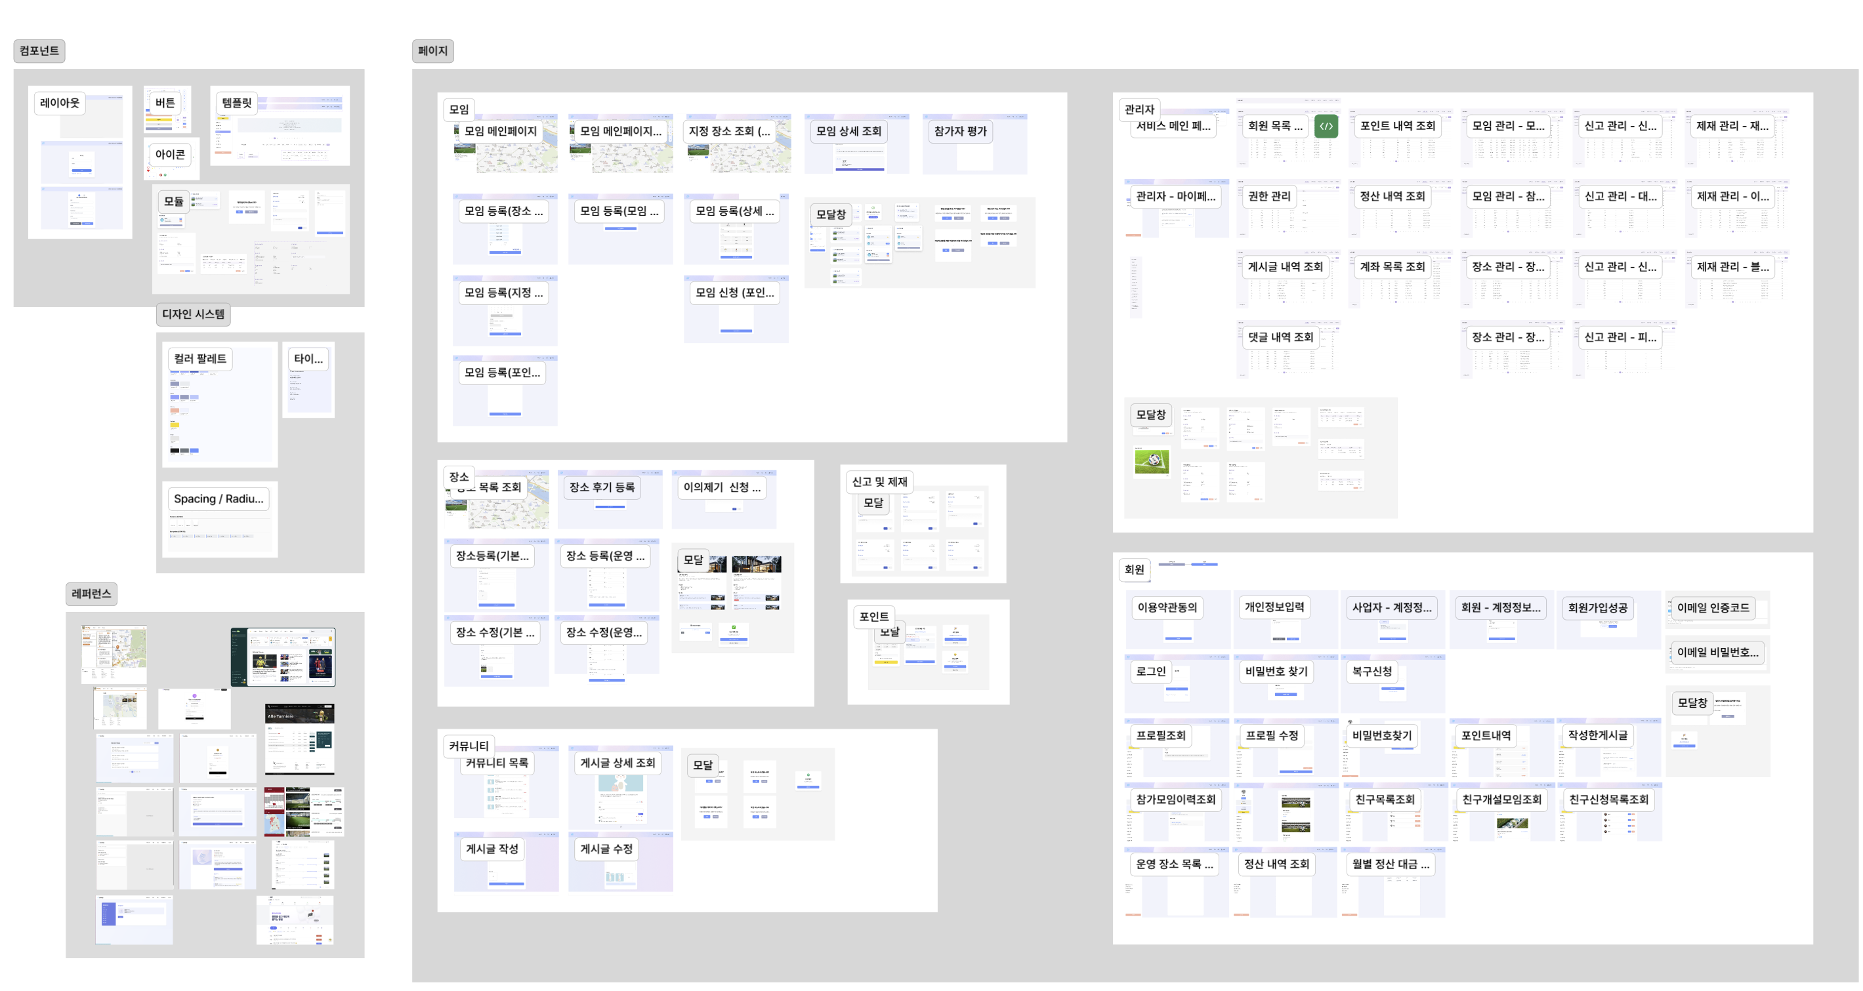
Task: Select the 페이지 section label
Action: tap(432, 51)
